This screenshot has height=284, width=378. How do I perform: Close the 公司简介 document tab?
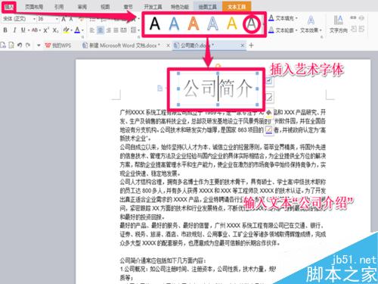coord(242,45)
